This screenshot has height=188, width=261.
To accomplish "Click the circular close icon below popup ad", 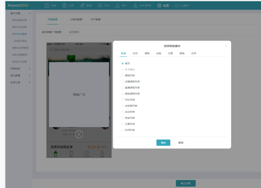I will (79, 134).
